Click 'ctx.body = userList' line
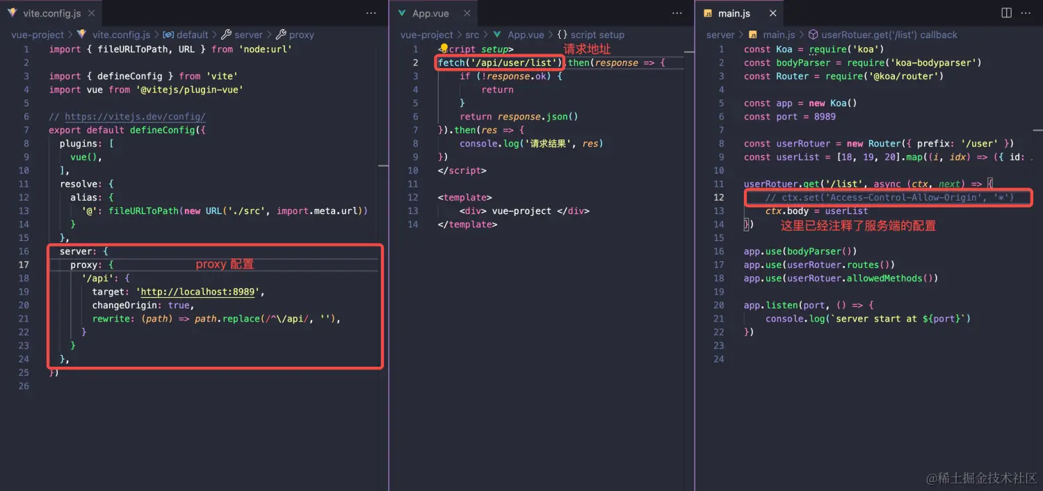Viewport: 1043px width, 491px height. coord(817,210)
